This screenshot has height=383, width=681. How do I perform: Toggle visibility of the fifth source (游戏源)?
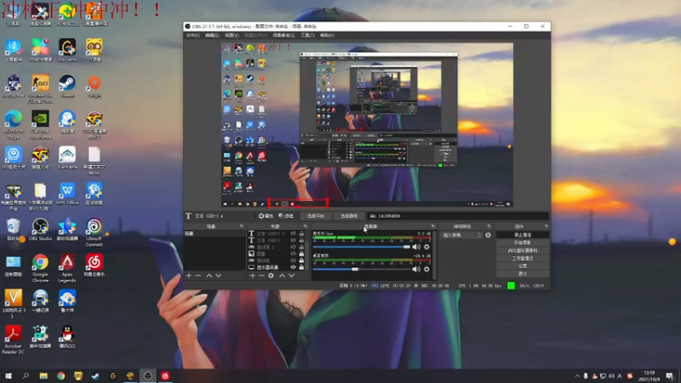point(294,260)
